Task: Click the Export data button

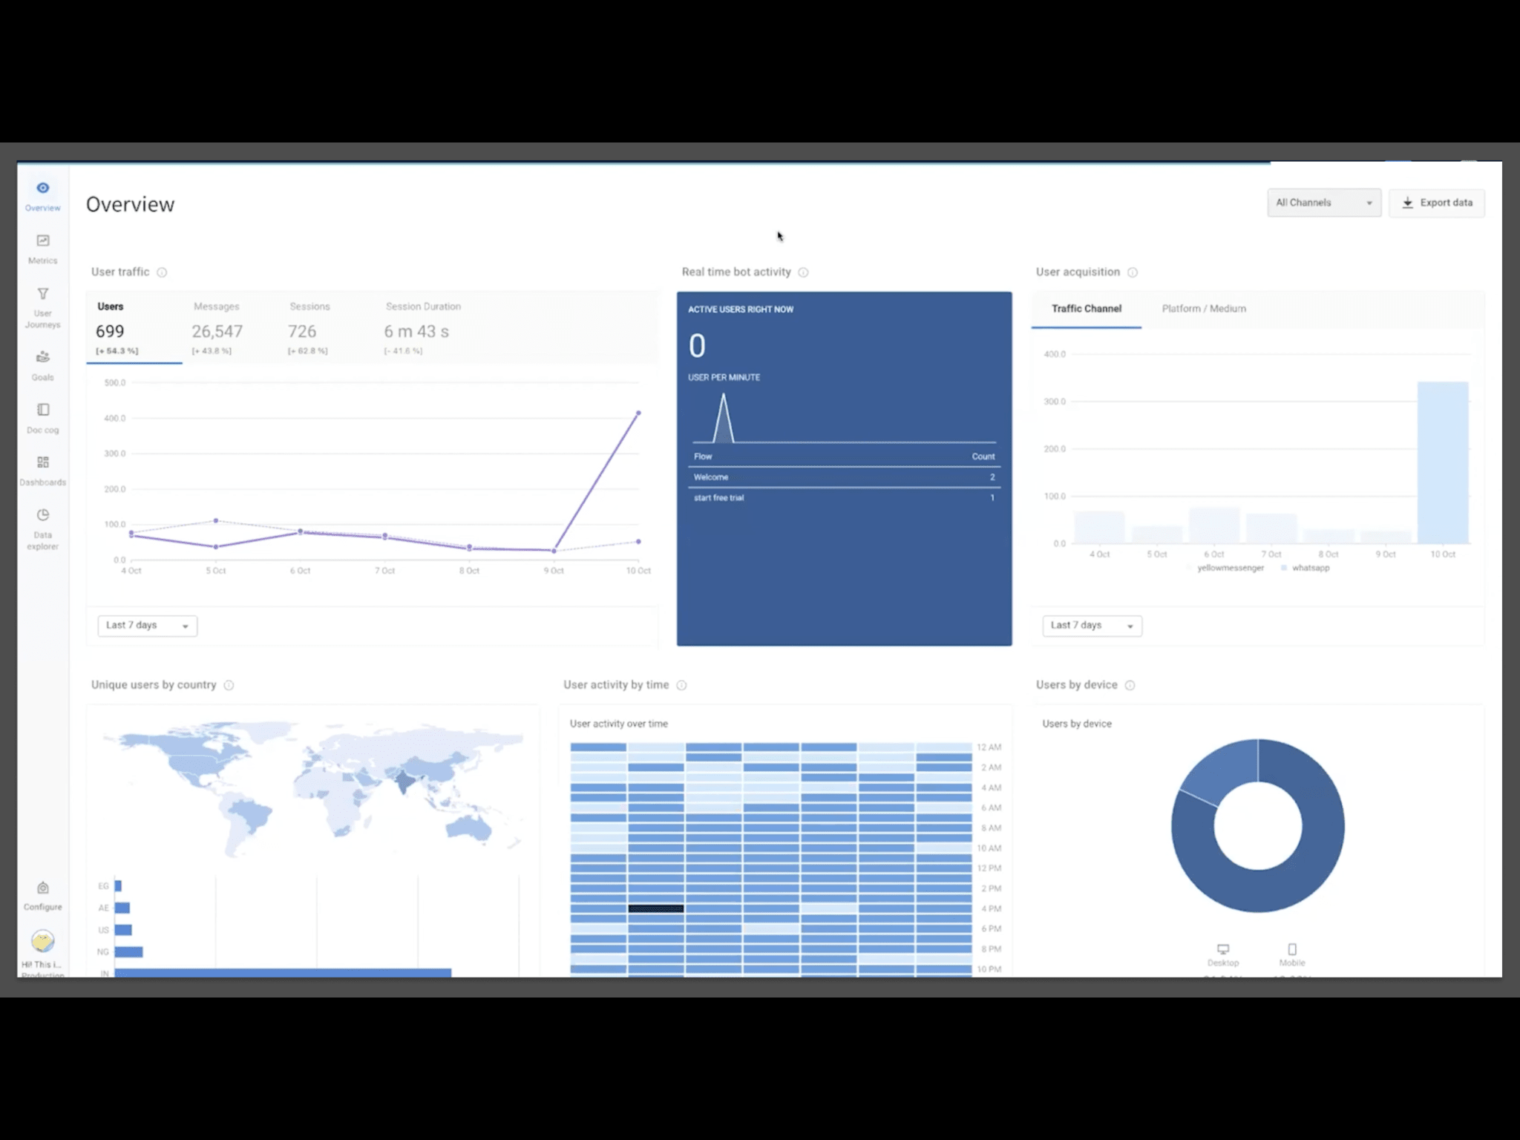Action: pyautogui.click(x=1436, y=203)
